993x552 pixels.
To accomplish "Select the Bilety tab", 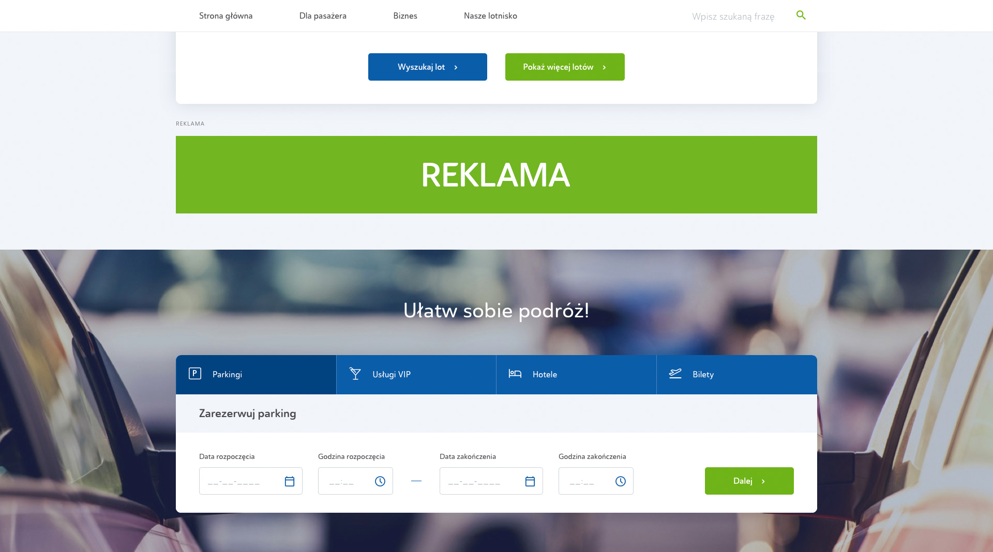I will (x=736, y=375).
